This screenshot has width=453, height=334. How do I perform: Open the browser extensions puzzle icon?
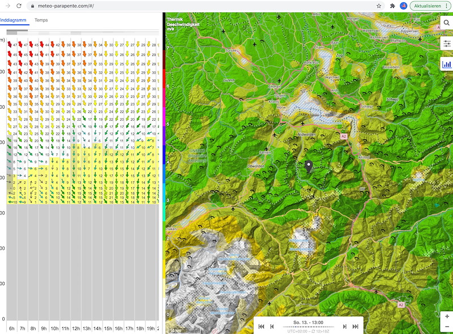392,6
